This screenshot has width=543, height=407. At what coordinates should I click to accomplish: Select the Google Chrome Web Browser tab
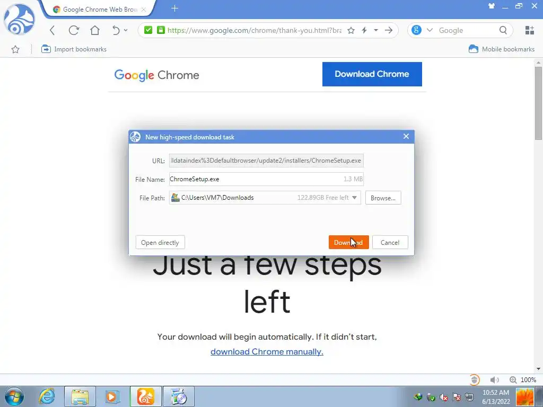(x=96, y=10)
